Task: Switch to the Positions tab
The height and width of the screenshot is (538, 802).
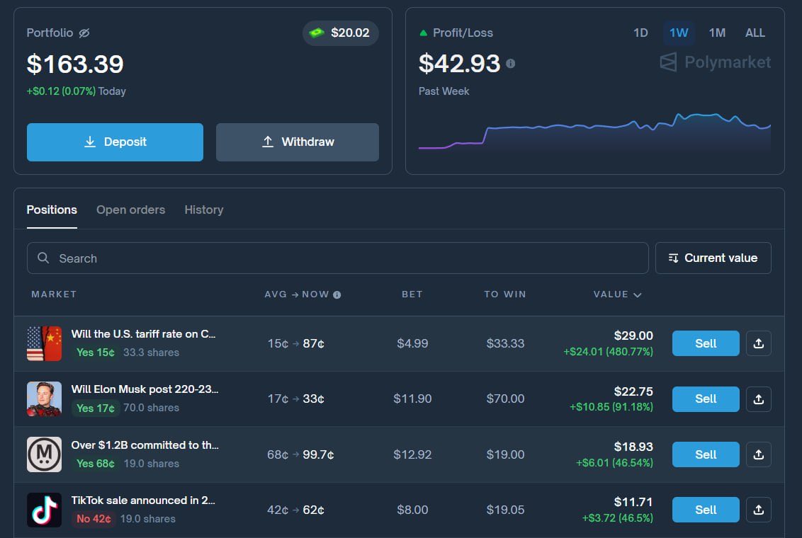Action: 52,210
